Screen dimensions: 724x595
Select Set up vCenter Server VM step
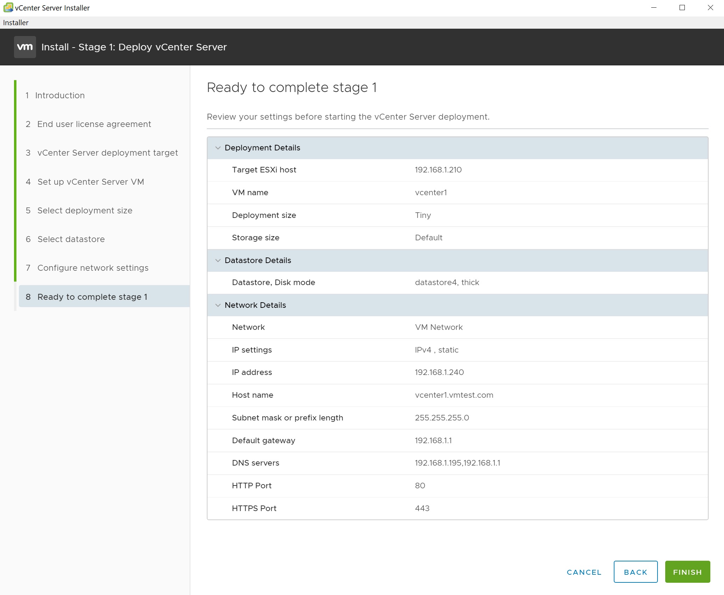[91, 182]
